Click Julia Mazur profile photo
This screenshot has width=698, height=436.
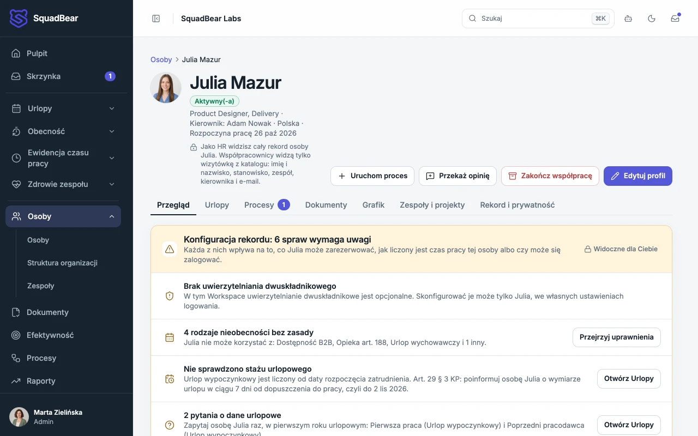(166, 87)
